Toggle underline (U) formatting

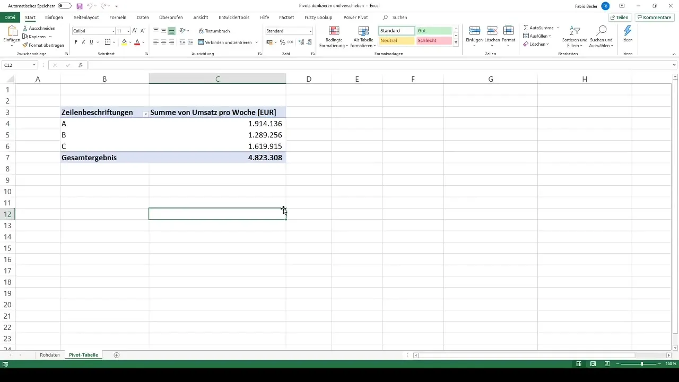(x=91, y=42)
